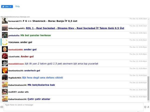Click masadakivazo's avatar image
Screen dimensions: 150x112
[x=5, y=63]
